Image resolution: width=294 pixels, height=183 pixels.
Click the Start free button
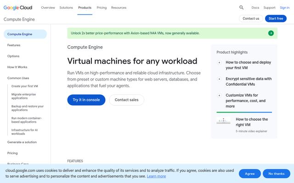point(276,18)
